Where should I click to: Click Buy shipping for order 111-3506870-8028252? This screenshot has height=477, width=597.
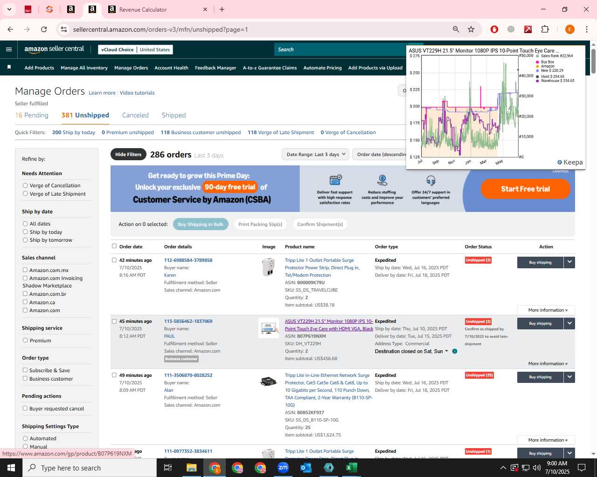tap(540, 377)
